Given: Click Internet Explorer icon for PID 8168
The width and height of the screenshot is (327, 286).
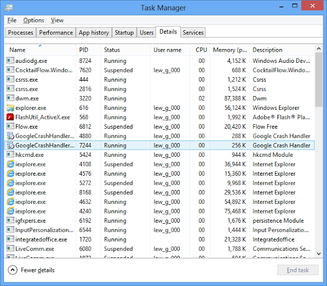Looking at the screenshot, I should point(10,192).
